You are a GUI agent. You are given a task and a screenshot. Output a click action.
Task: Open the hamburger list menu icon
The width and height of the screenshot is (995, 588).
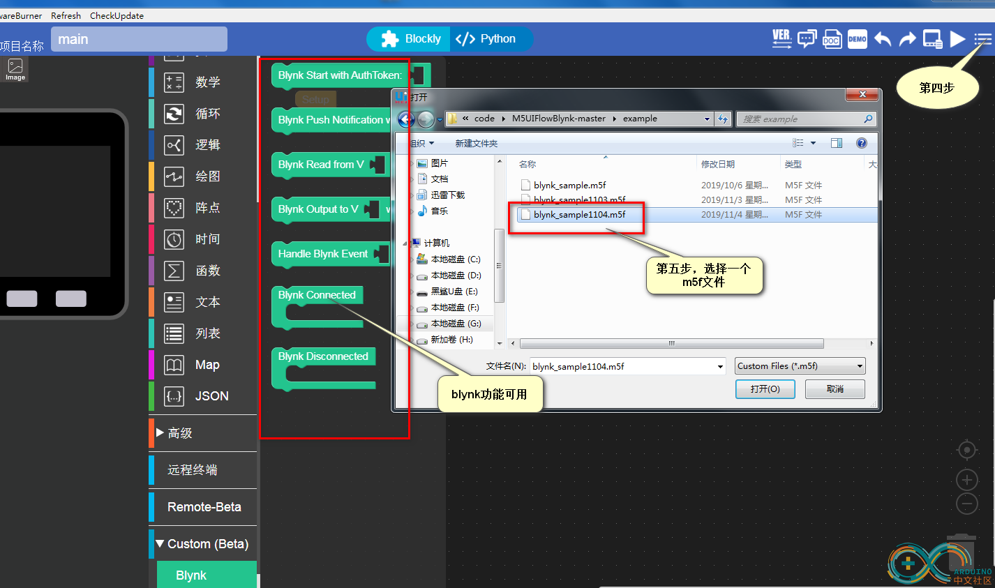click(983, 39)
